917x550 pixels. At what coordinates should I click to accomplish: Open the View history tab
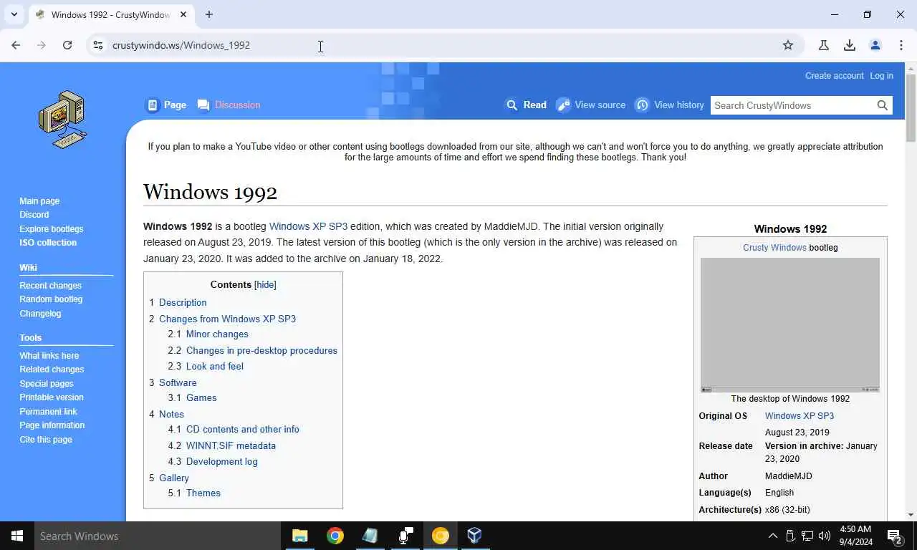670,105
